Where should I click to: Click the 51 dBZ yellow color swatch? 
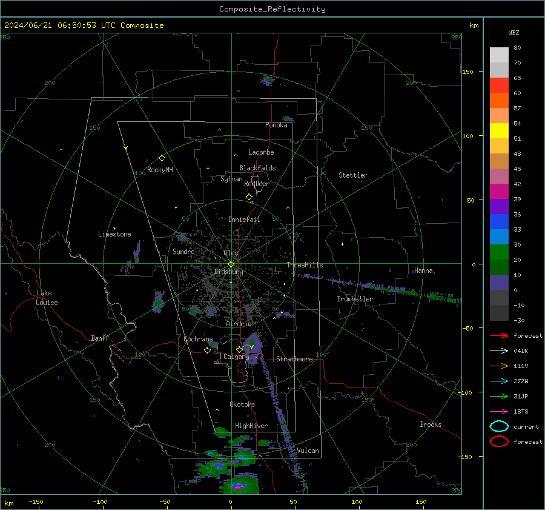(x=499, y=131)
